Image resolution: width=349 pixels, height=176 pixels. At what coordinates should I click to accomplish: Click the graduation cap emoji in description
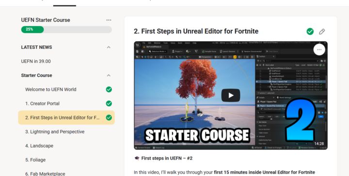137,158
